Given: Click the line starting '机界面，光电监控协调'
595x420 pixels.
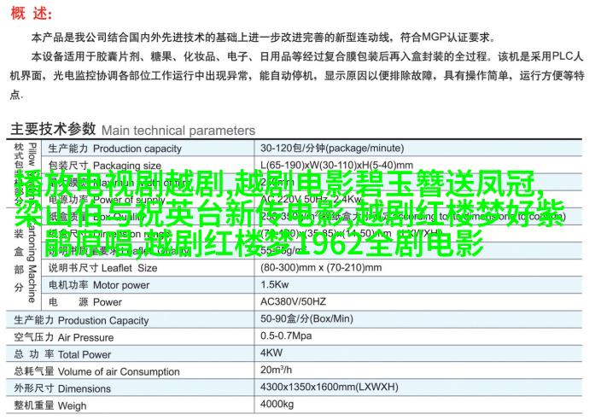Looking at the screenshot, I should pos(297,75).
